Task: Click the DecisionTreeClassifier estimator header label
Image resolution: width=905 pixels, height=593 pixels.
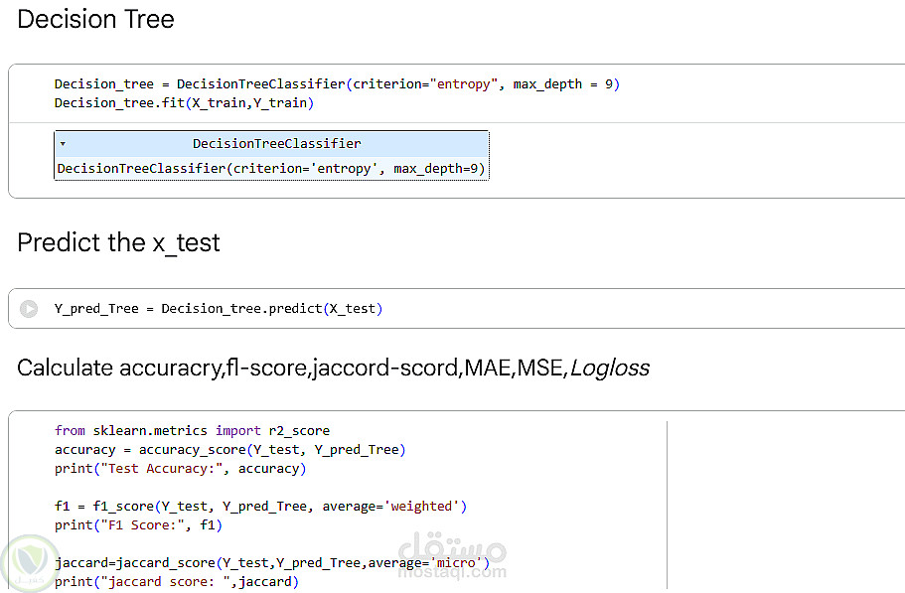Action: [276, 144]
